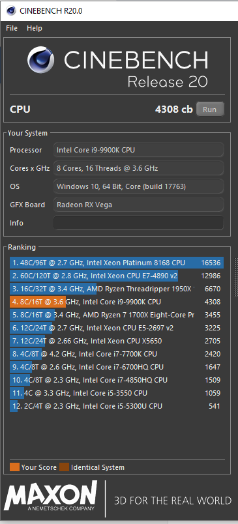Viewport: 238px width, 524px height.
Task: Select Core i5-5300U ranking entry
Action: pos(117,406)
